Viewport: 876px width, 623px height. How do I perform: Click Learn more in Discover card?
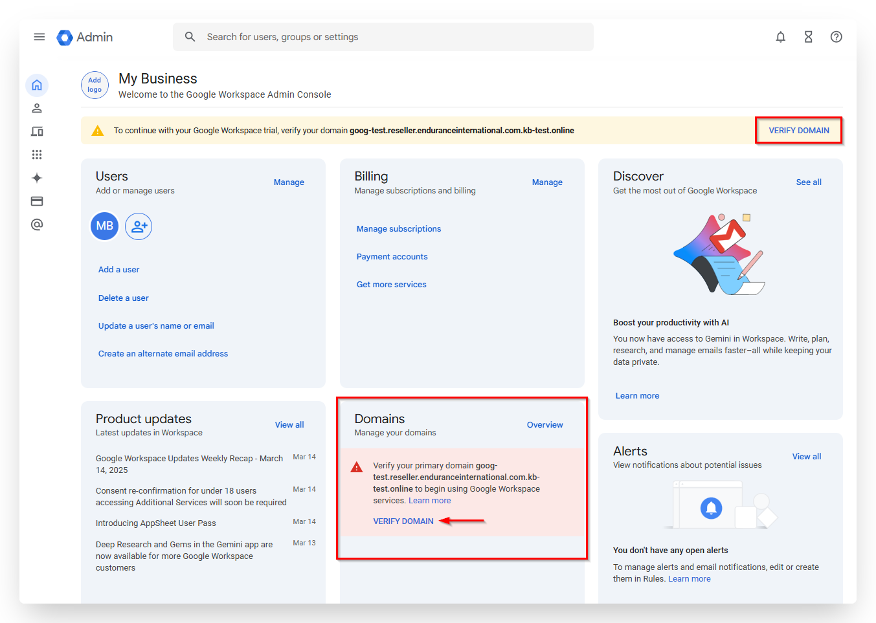coord(637,396)
